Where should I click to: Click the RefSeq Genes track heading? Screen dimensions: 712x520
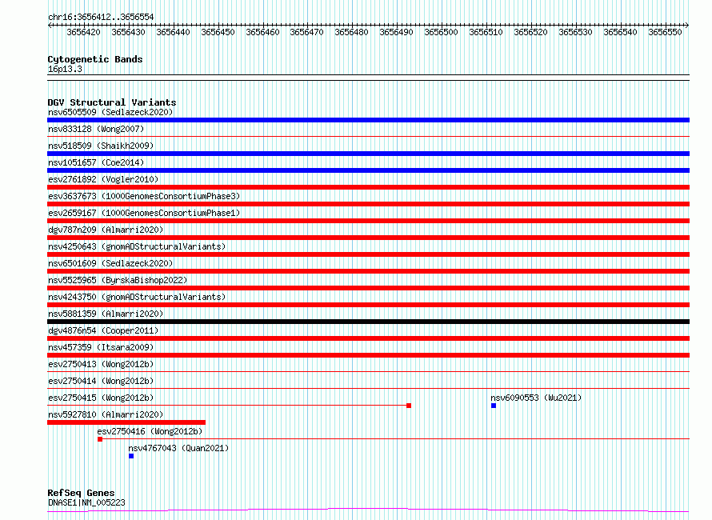(x=81, y=493)
